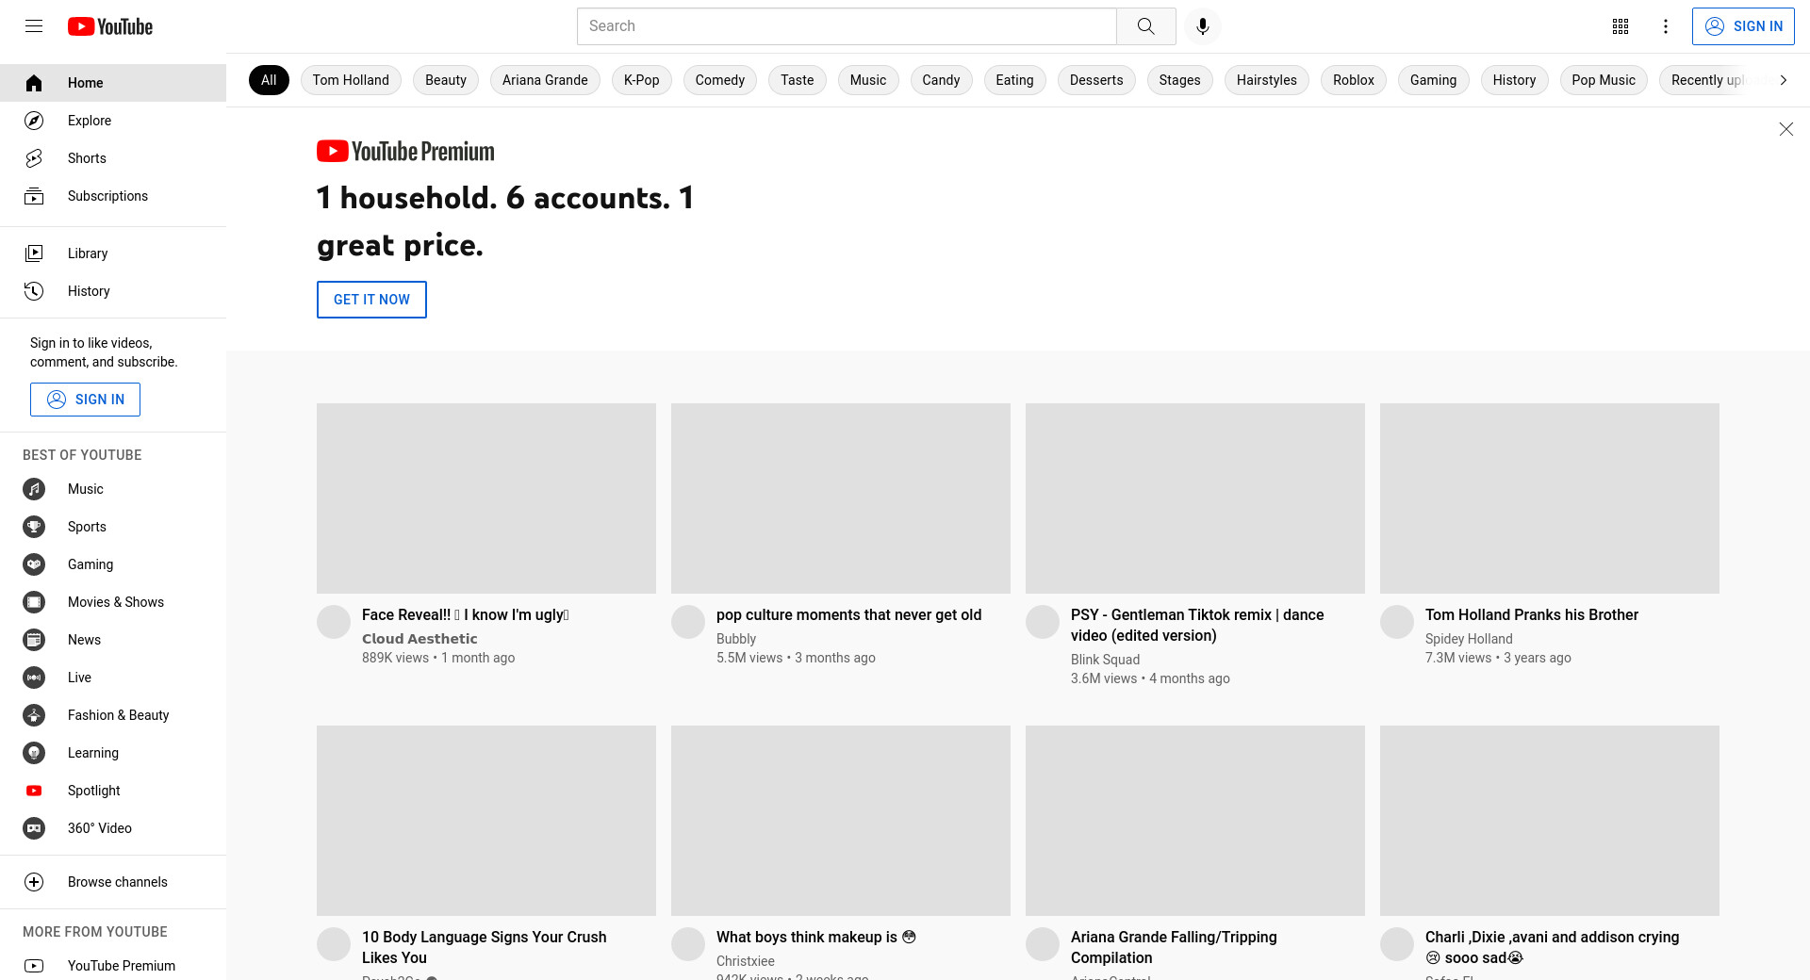Viewport: 1810px width, 980px height.
Task: Filter by Eating chip
Action: click(x=1015, y=80)
